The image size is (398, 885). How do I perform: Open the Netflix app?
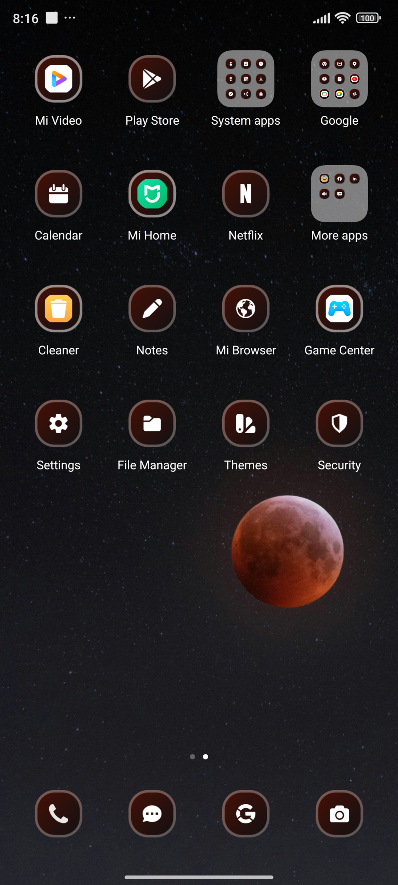(x=246, y=194)
